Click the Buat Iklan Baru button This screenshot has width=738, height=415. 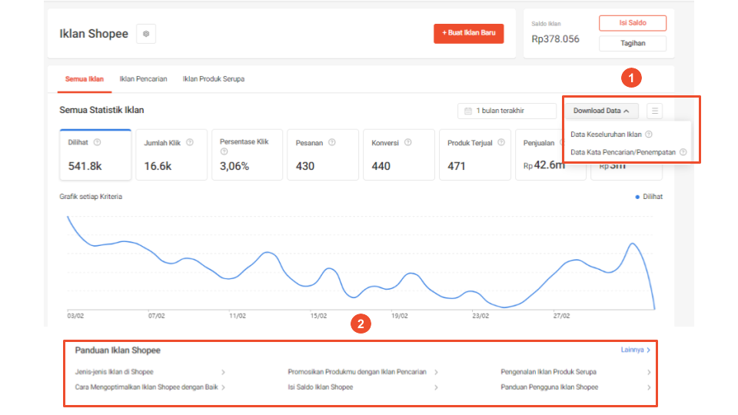(469, 33)
